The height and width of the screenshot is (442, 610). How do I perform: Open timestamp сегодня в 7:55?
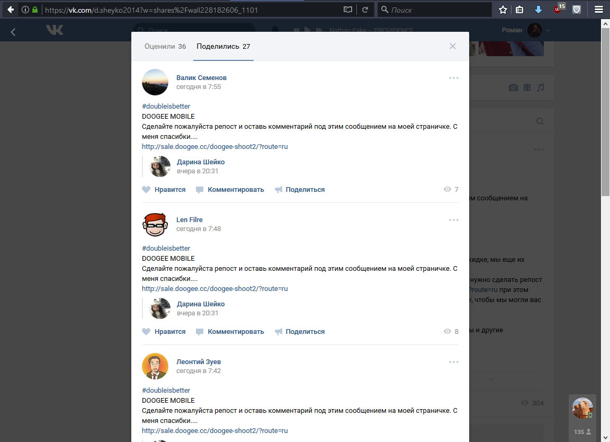[x=199, y=87]
